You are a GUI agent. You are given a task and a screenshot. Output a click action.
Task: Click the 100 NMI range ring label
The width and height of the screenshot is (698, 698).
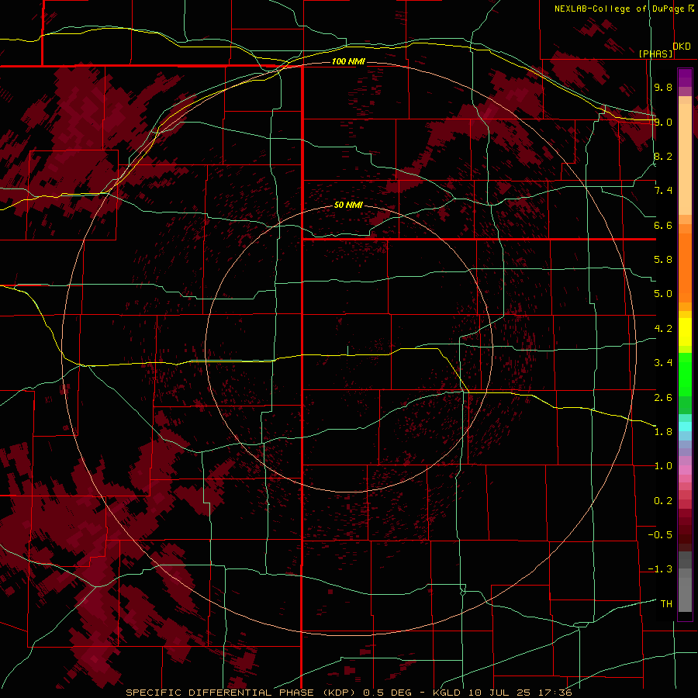click(x=348, y=61)
